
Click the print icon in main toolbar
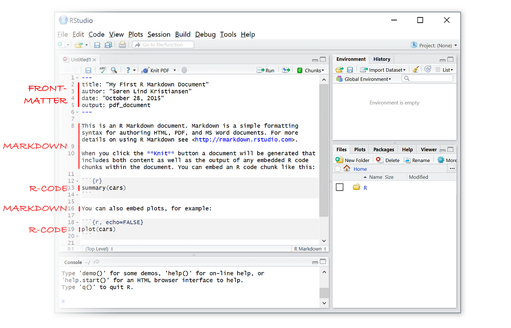[122, 45]
